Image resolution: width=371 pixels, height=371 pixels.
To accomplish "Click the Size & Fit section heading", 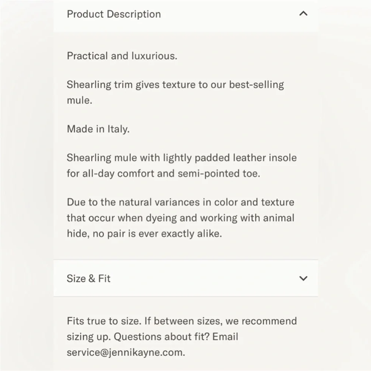I will pyautogui.click(x=88, y=278).
